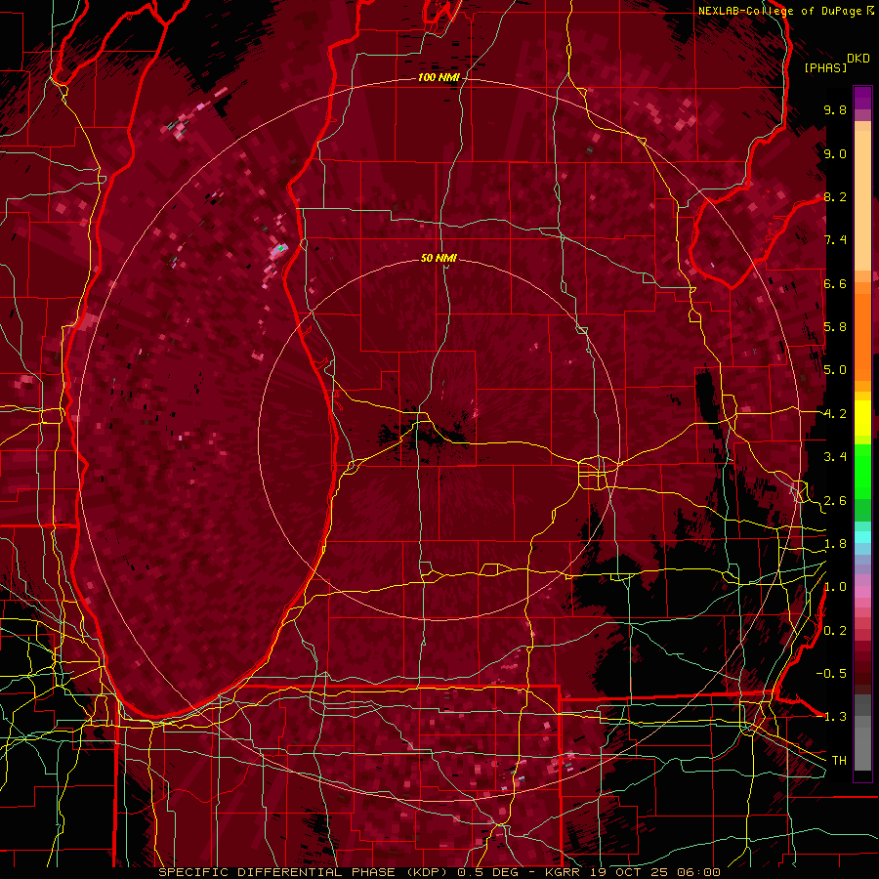This screenshot has height=879, width=879.
Task: Click the yellow segment of the colorbar
Action: (x=862, y=418)
